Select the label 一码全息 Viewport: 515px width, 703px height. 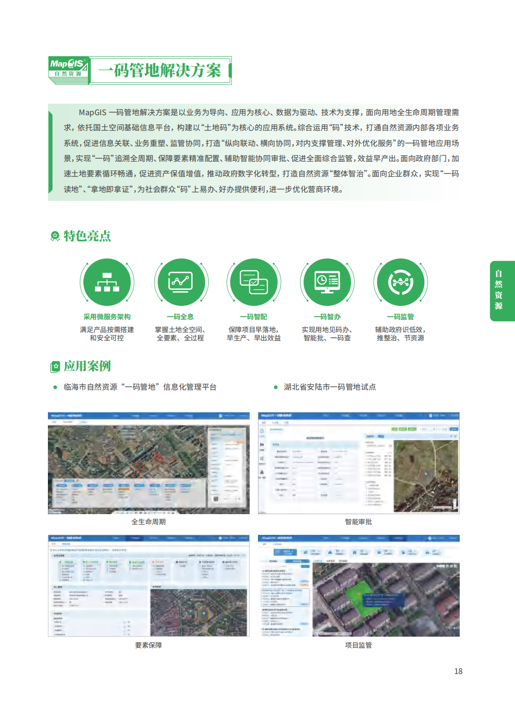point(181,317)
